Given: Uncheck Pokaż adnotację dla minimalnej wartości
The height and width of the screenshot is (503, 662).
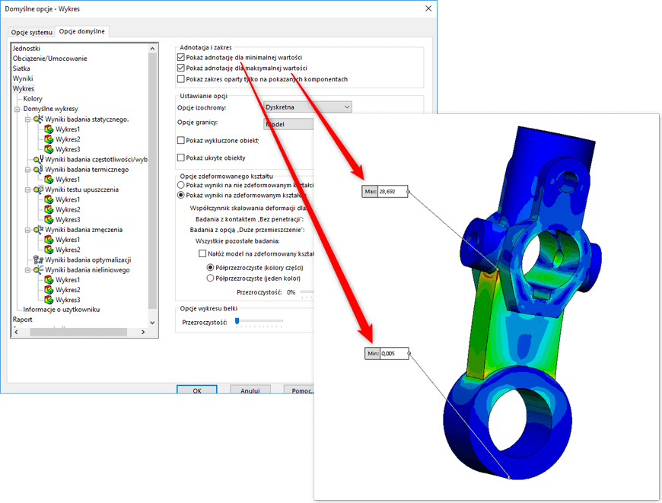Looking at the screenshot, I should 180,56.
